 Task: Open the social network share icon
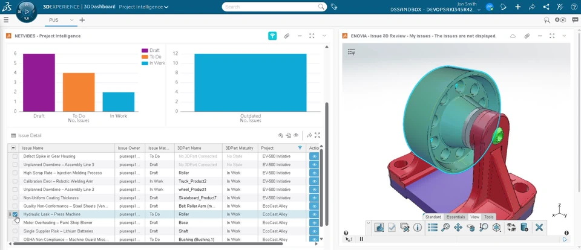(x=546, y=7)
